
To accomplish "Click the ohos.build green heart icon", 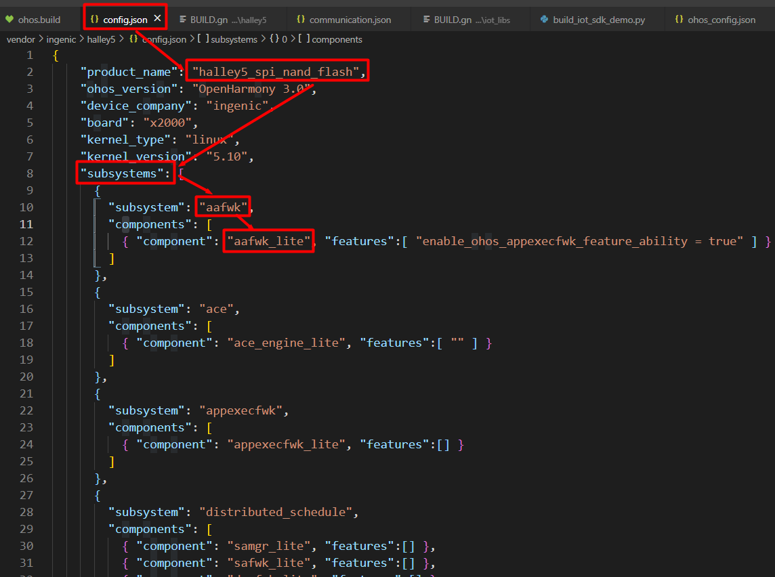I will click(x=9, y=20).
